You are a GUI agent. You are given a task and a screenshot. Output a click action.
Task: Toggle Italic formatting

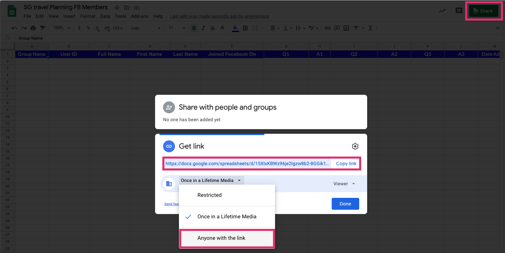(x=203, y=28)
